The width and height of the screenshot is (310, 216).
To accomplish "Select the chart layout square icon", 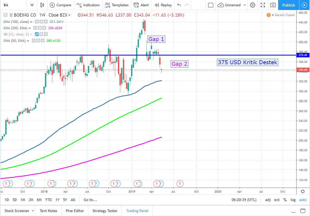I will pos(211,5).
